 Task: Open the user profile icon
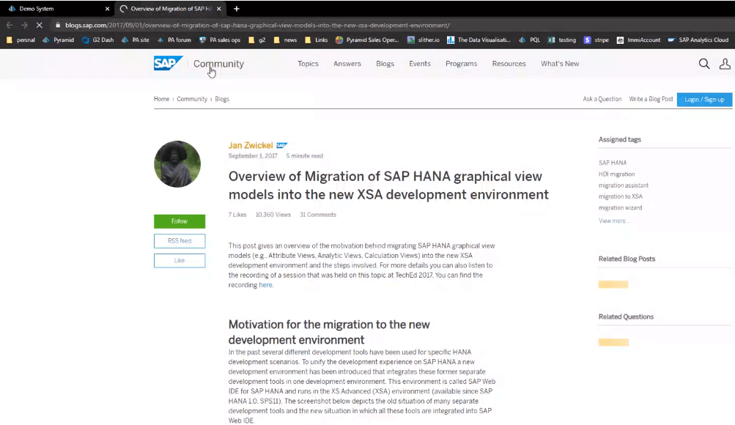click(x=725, y=64)
